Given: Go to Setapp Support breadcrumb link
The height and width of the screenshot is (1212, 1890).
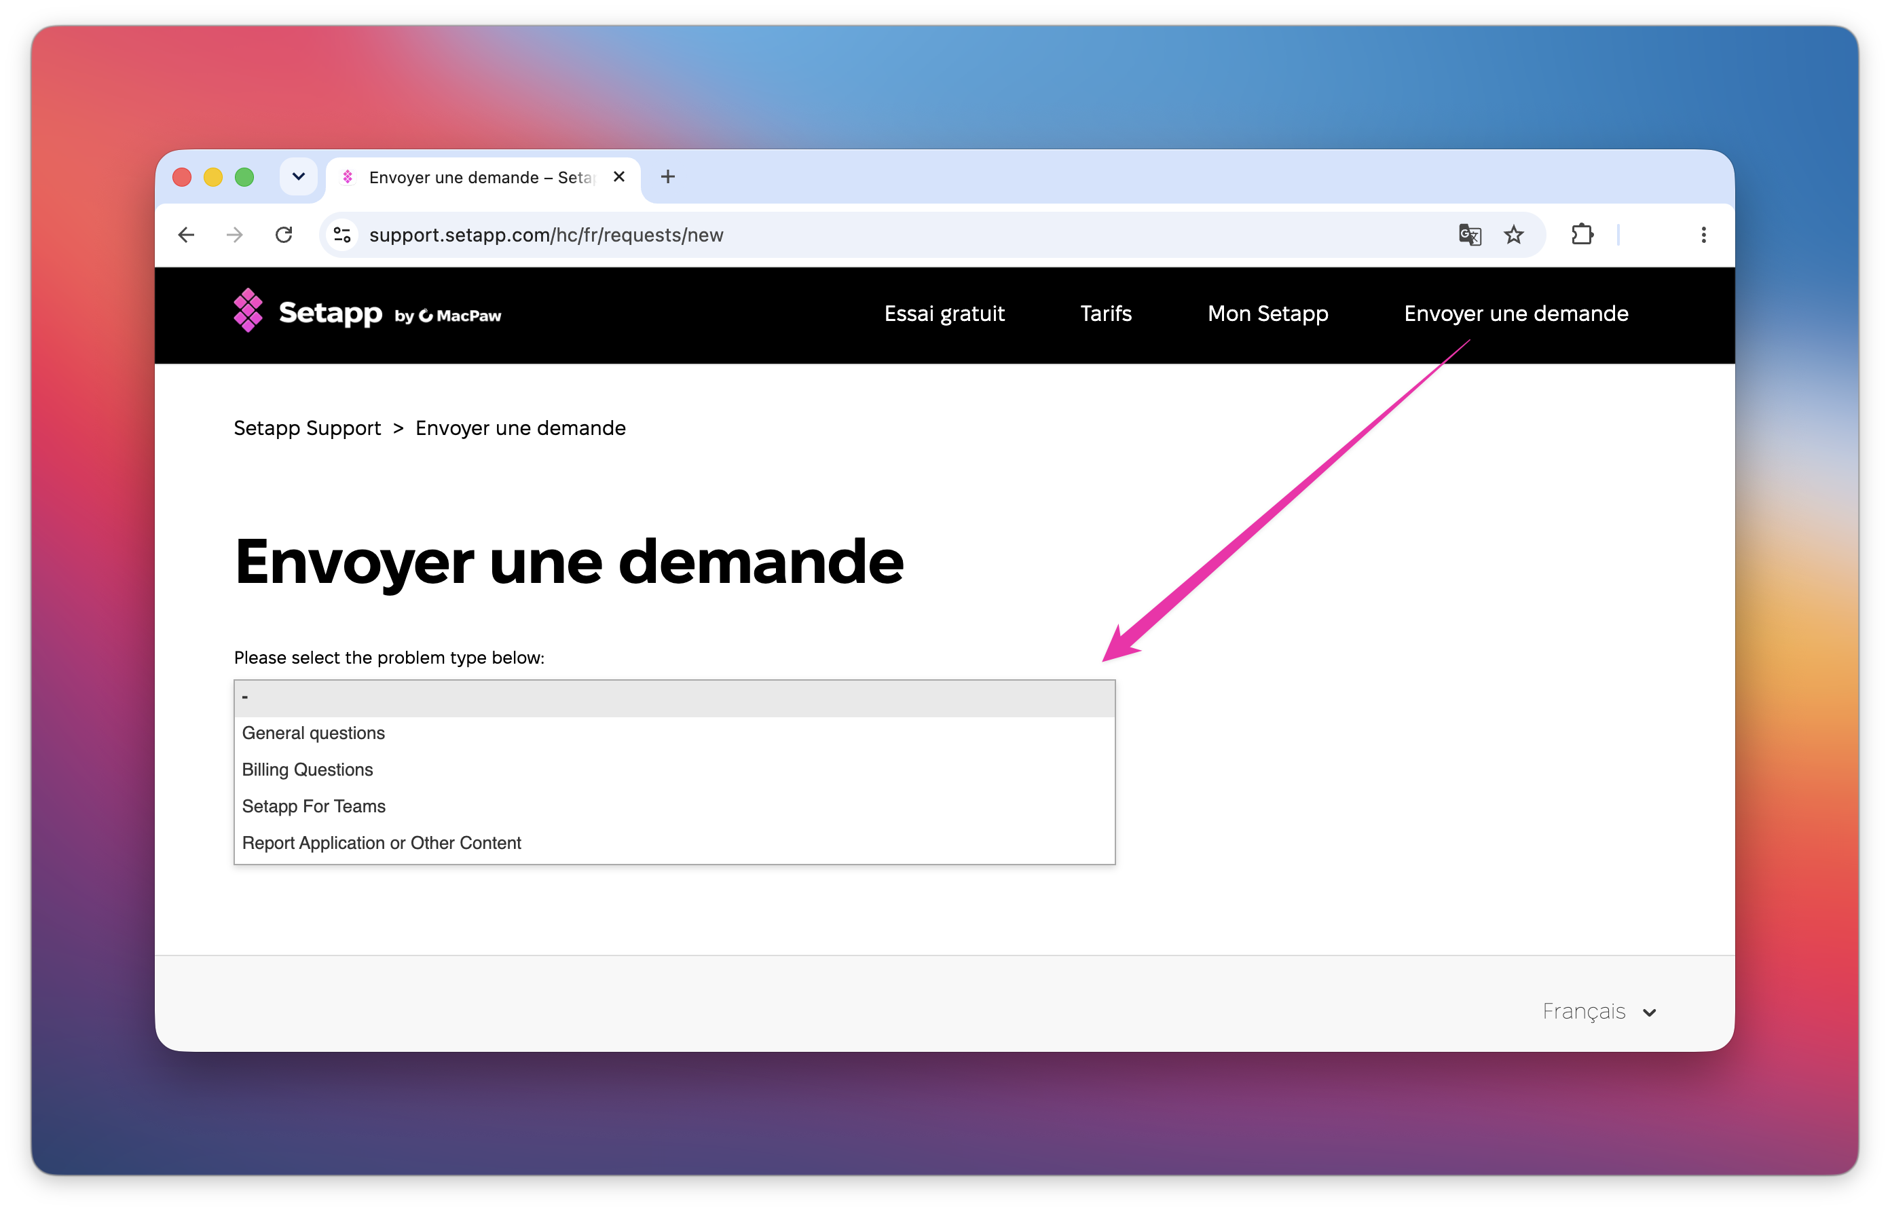Looking at the screenshot, I should point(307,428).
